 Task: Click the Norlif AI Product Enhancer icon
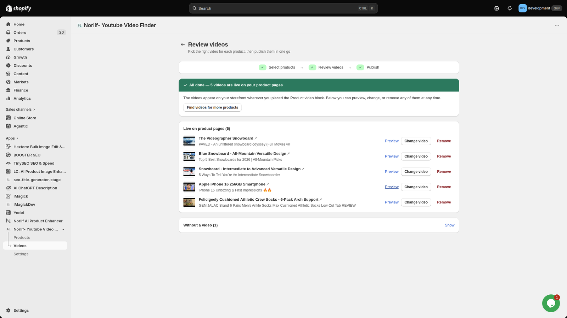pos(9,221)
